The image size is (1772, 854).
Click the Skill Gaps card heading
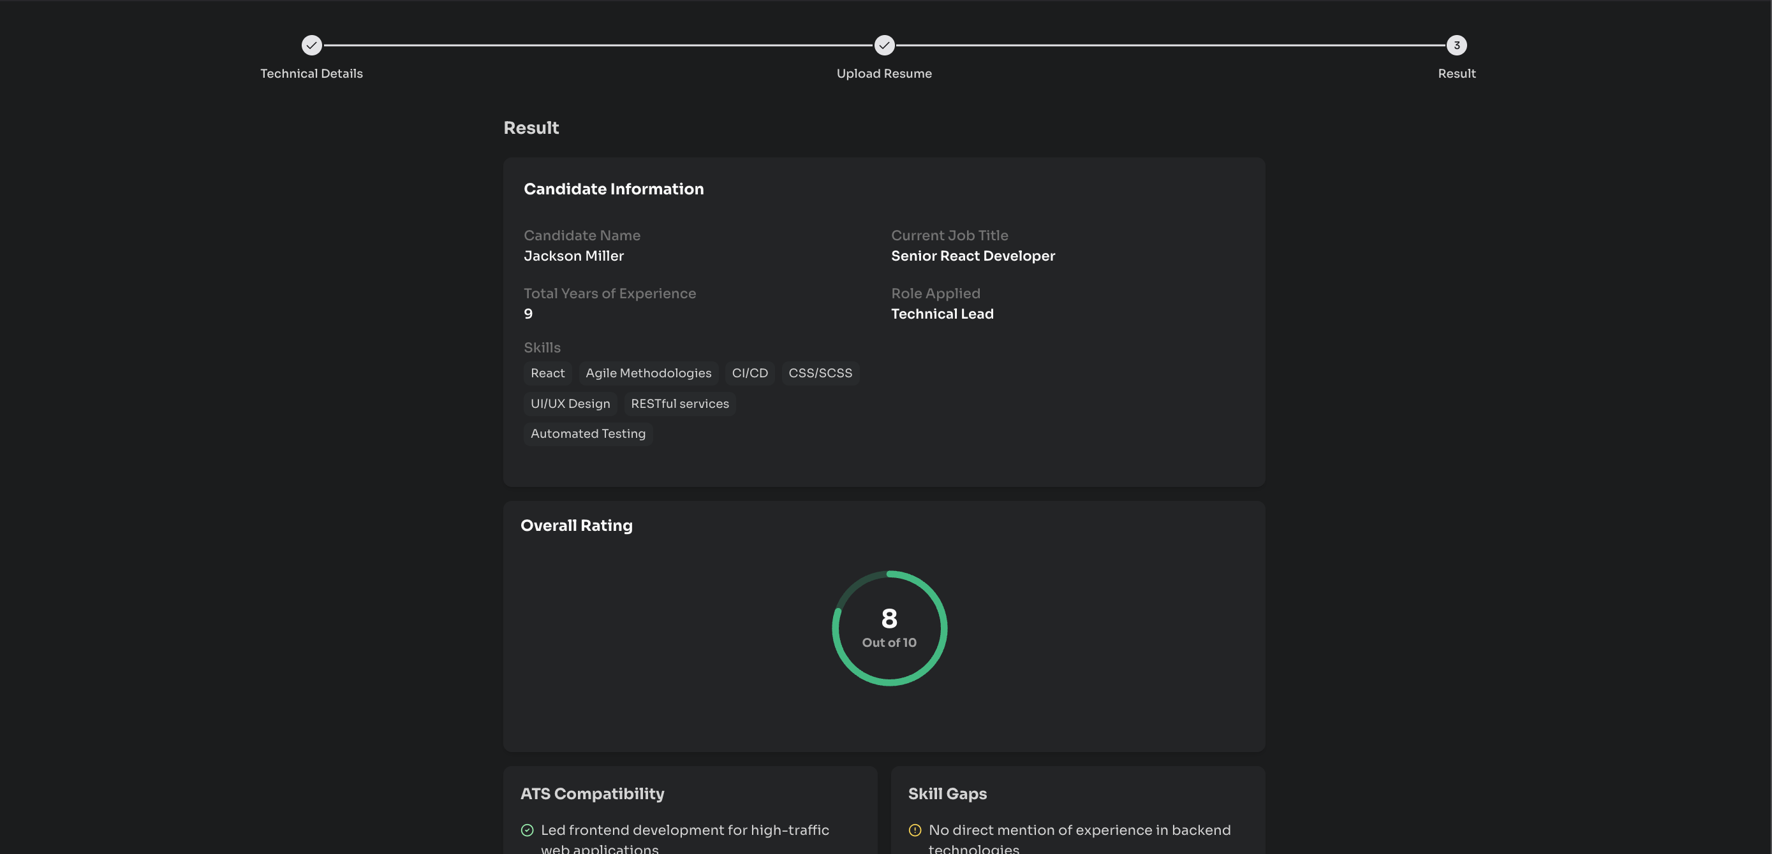(x=947, y=793)
